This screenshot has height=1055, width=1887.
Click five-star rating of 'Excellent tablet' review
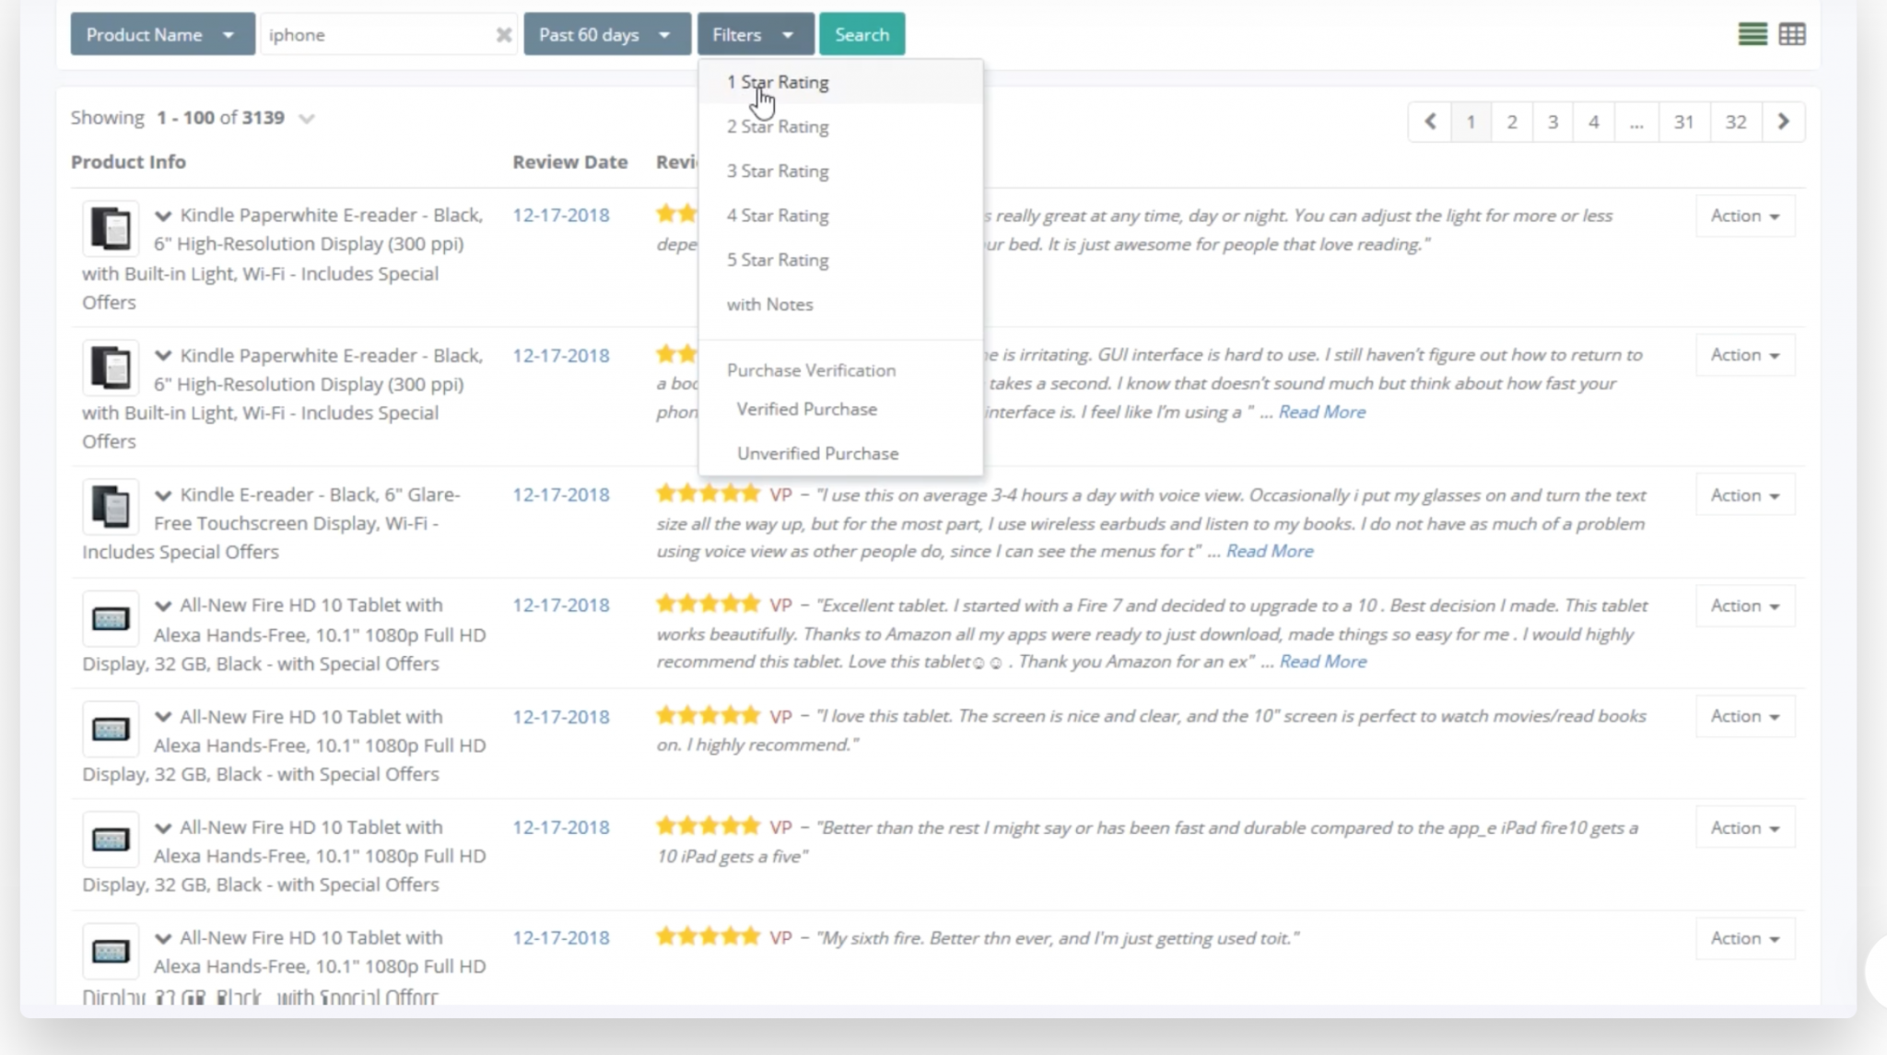coord(708,604)
